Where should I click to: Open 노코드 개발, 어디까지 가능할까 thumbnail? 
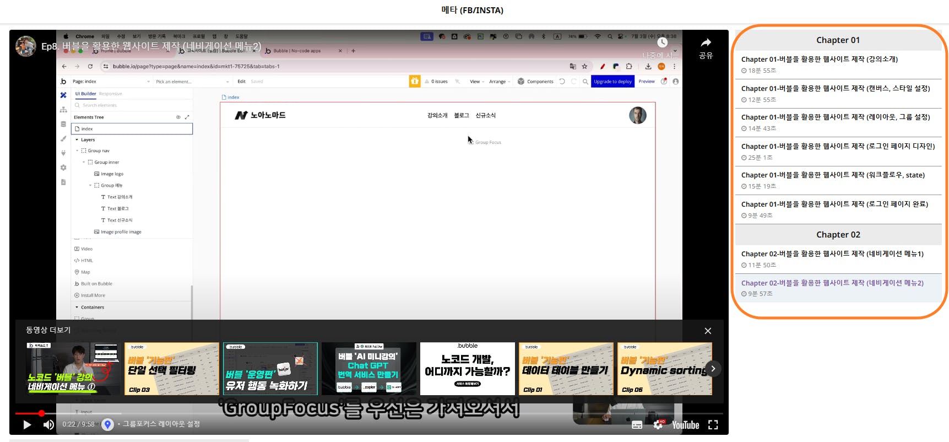tap(468, 369)
